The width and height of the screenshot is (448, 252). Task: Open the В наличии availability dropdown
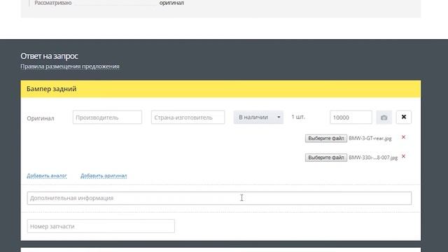[x=258, y=118]
